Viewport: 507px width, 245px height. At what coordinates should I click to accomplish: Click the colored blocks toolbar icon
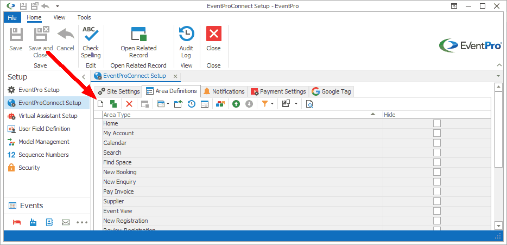pyautogui.click(x=220, y=104)
